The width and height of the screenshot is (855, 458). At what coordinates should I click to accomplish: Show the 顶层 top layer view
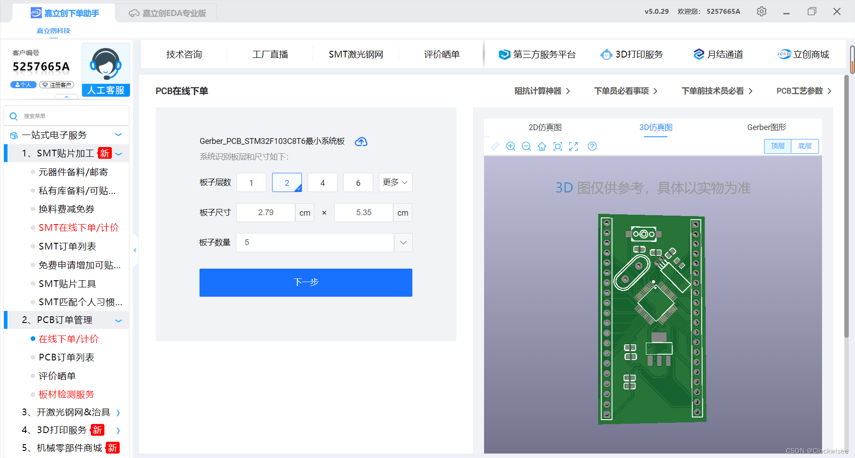coord(778,146)
